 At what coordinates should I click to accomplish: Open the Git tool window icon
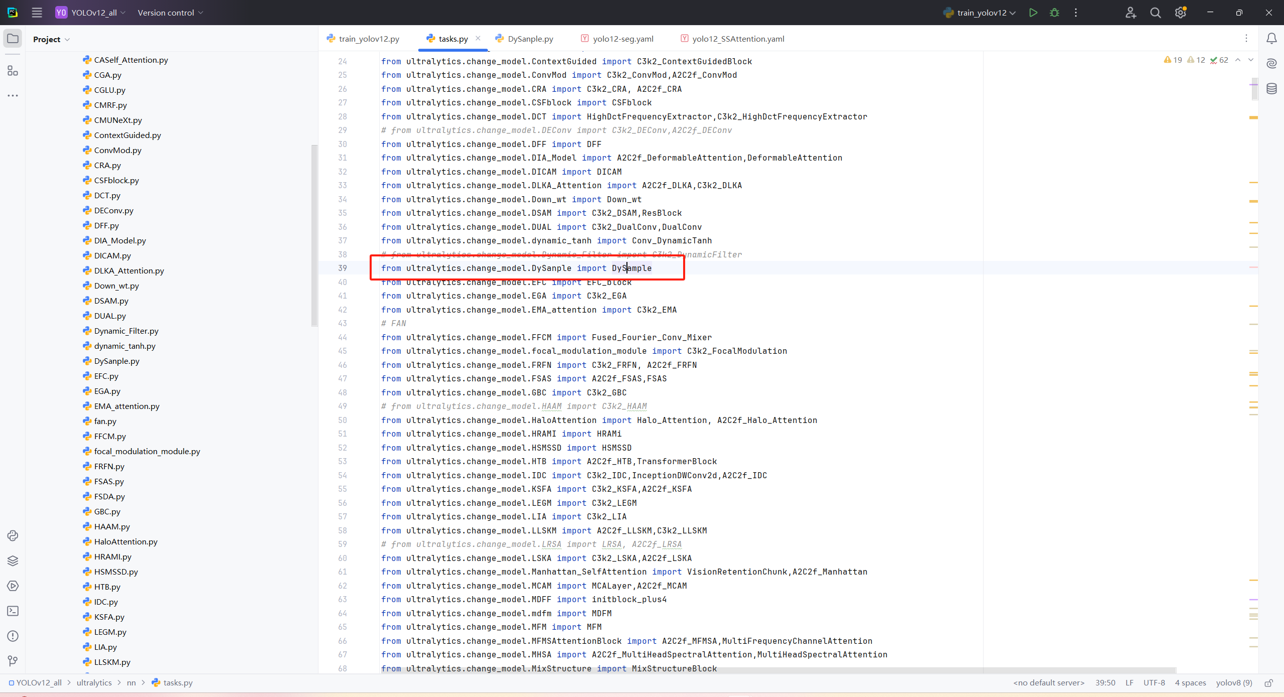point(13,661)
